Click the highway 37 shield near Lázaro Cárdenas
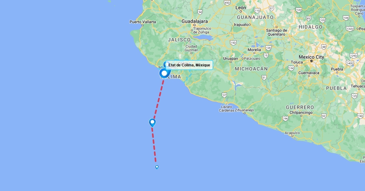Screen dimensions: 365x191 coord(224,95)
